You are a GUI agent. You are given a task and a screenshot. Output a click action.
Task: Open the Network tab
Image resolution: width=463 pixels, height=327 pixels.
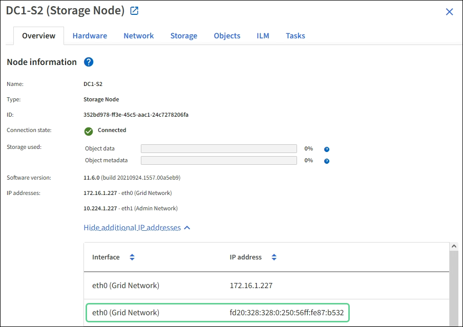tap(138, 36)
